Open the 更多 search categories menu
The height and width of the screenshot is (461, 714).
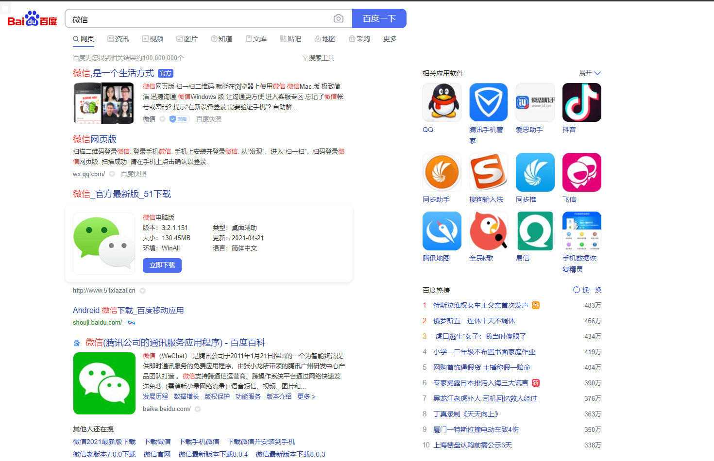390,39
